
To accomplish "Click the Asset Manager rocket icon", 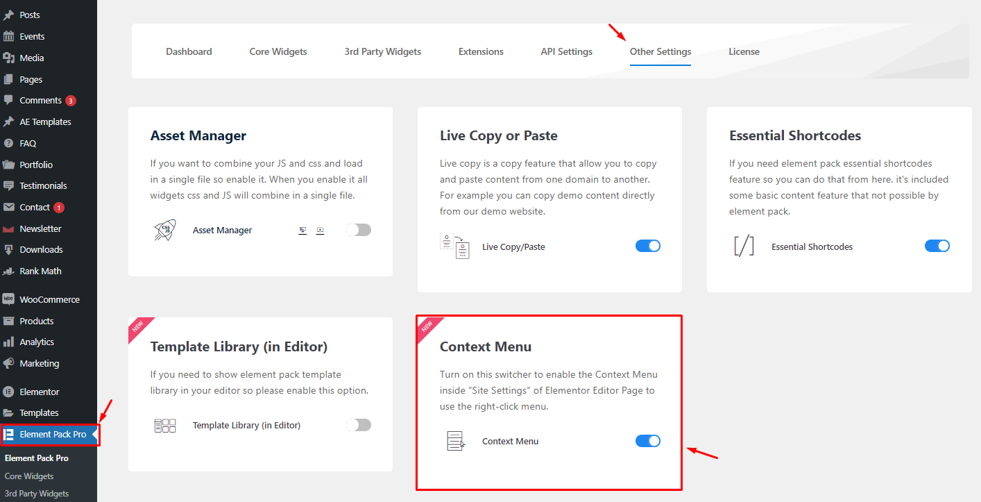I will (165, 230).
